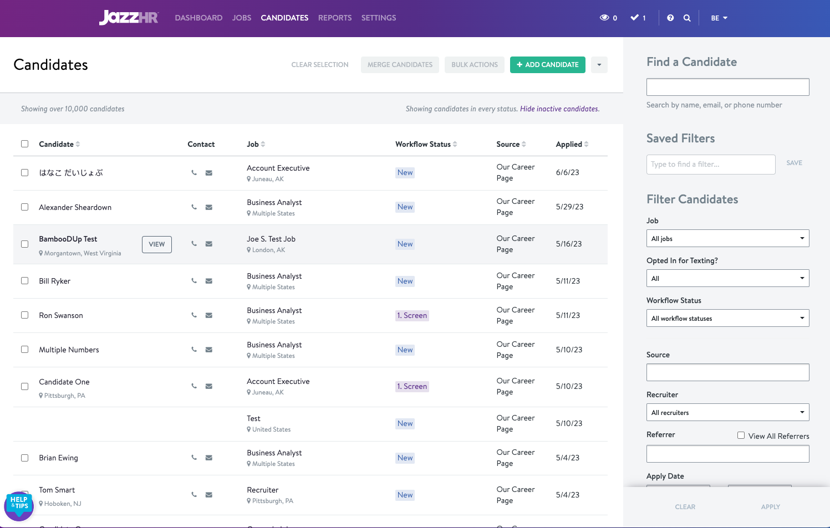The width and height of the screenshot is (830, 528).
Task: Click phone icon for Alexander Sheardown
Action: click(194, 207)
